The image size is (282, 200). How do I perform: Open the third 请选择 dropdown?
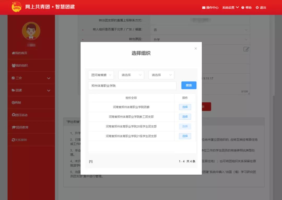pyautogui.click(x=161, y=75)
